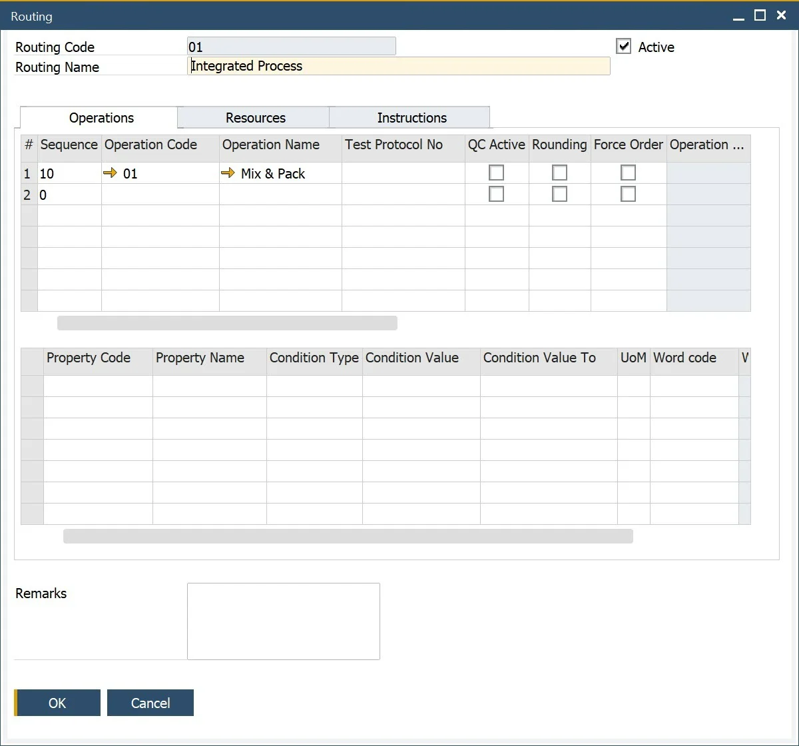Click the link arrow beside Operation Code 01
Screen dimensions: 799x746
coord(110,173)
